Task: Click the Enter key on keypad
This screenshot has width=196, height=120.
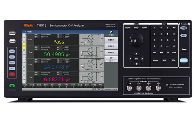Action: [174, 52]
